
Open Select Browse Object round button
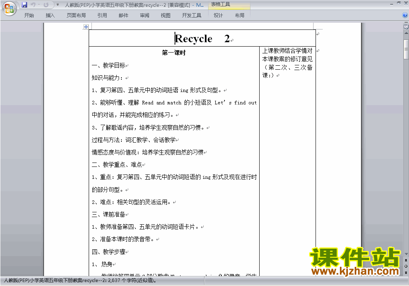coord(406,266)
